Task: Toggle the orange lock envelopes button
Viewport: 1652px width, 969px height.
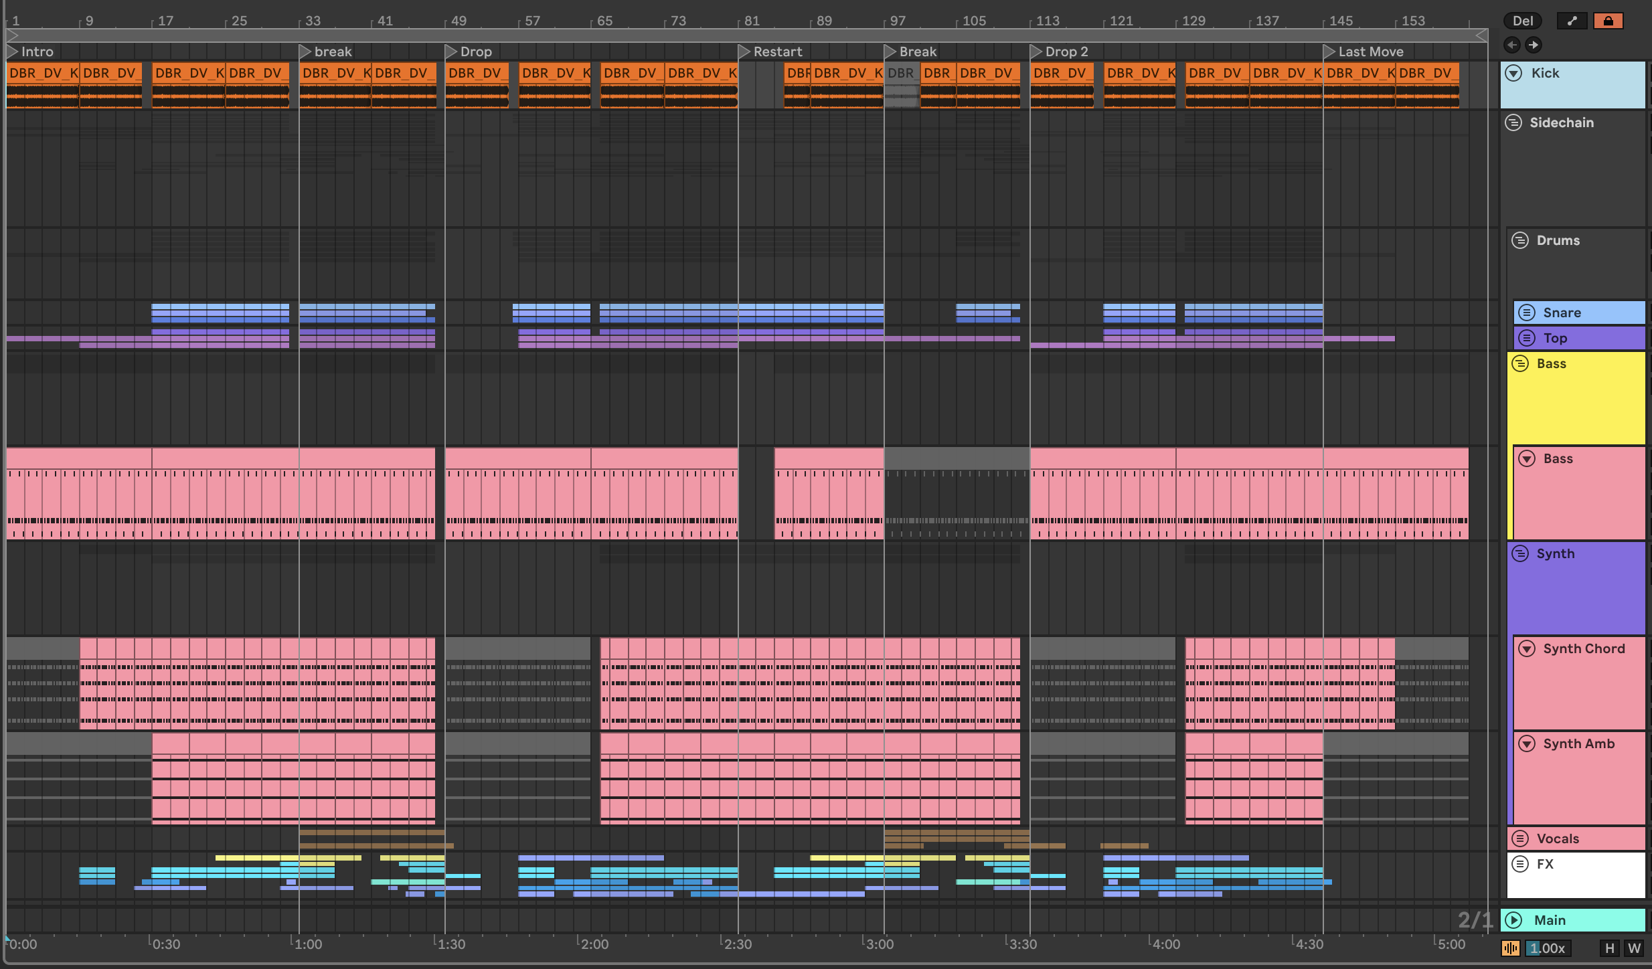Action: coord(1608,21)
